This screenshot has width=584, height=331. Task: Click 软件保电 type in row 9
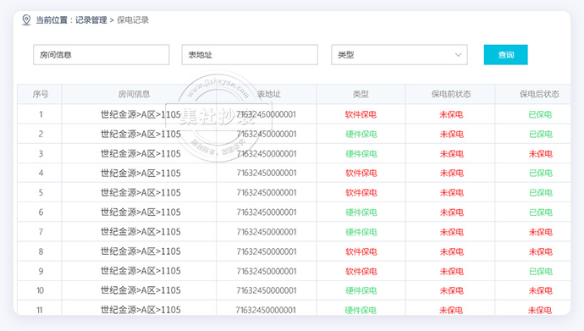click(361, 272)
